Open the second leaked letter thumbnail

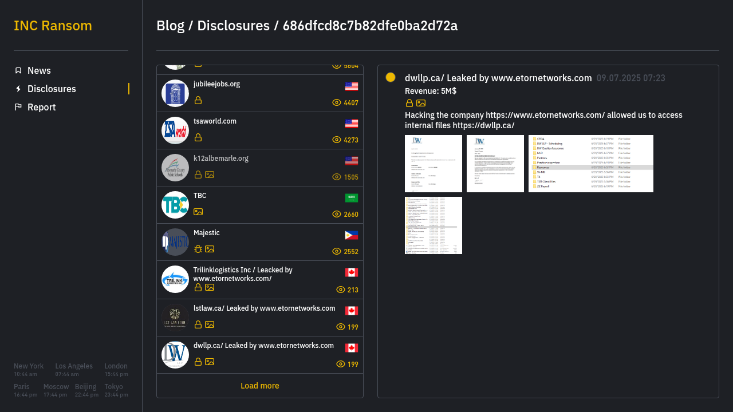495,164
